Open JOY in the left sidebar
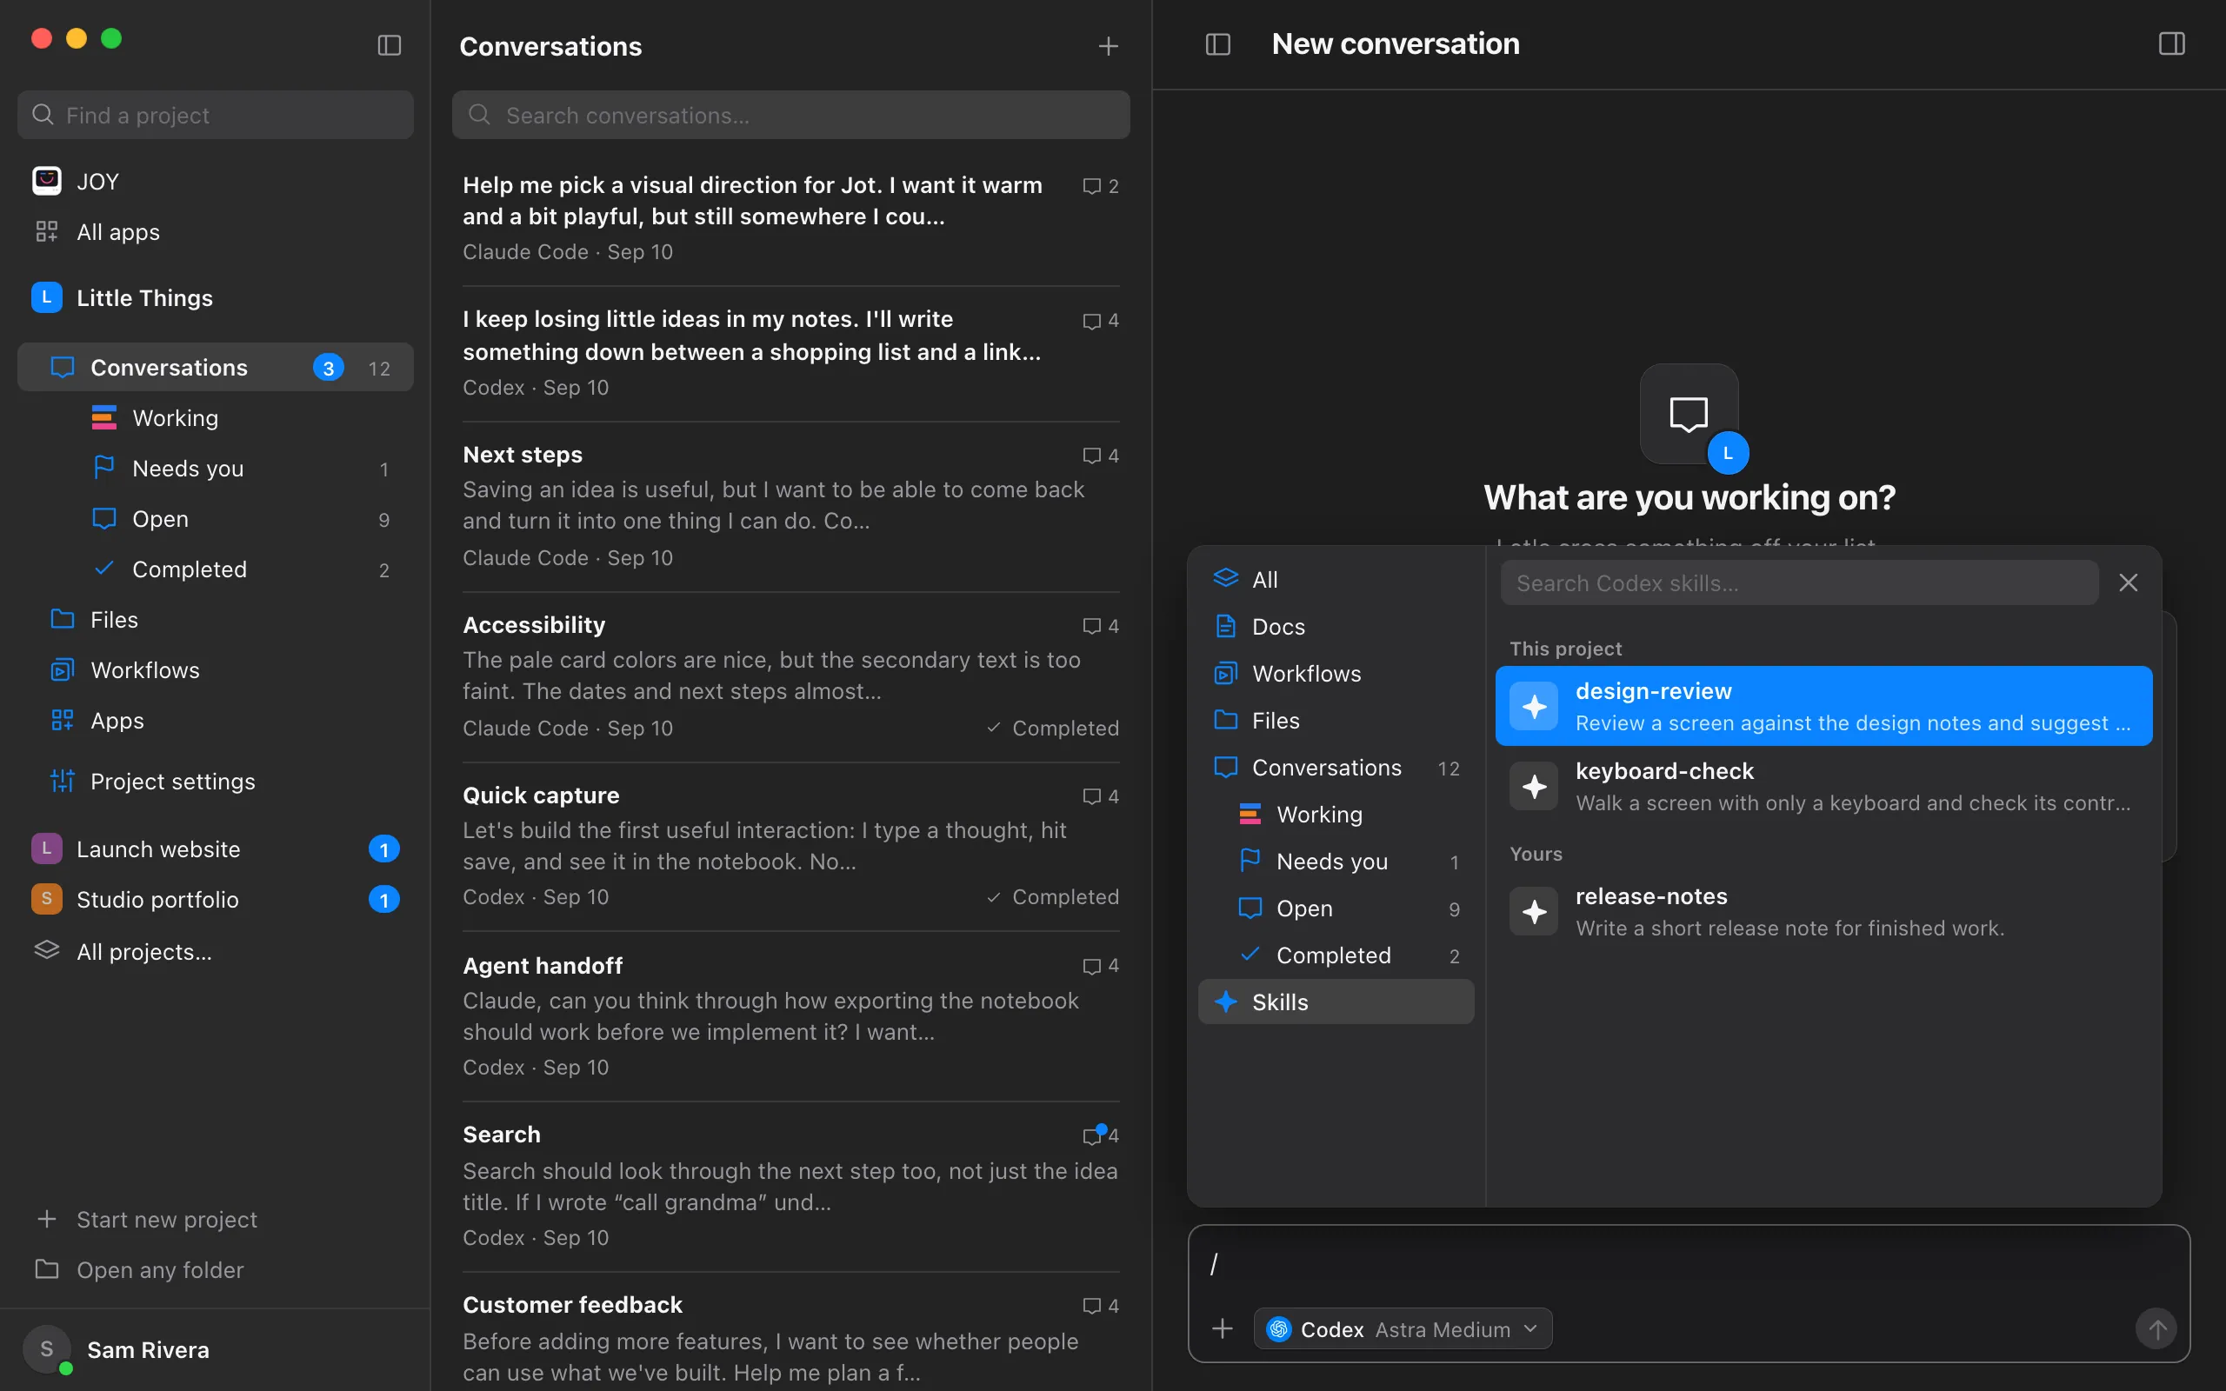The image size is (2226, 1391). click(216, 181)
